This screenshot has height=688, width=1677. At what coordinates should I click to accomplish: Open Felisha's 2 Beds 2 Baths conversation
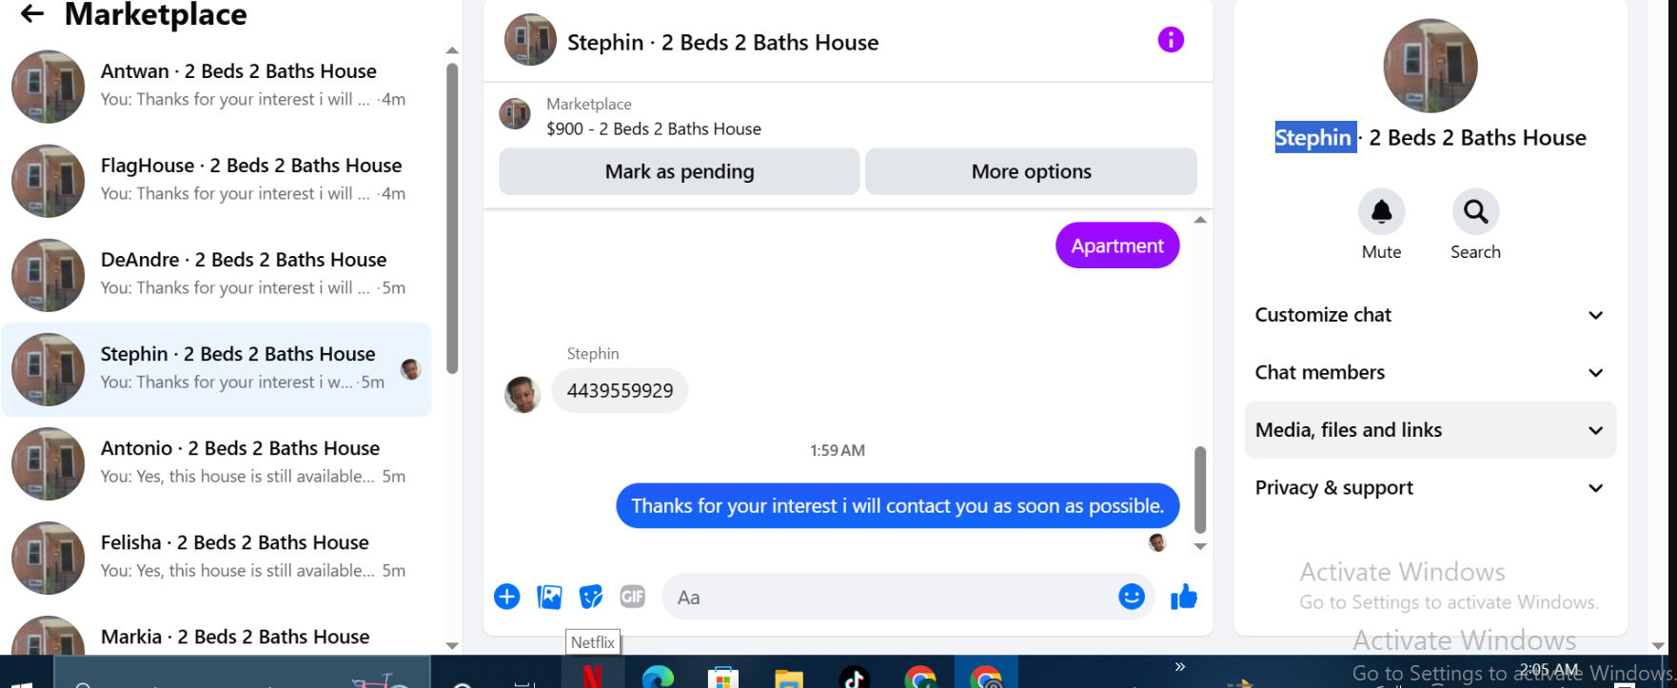pyautogui.click(x=217, y=557)
